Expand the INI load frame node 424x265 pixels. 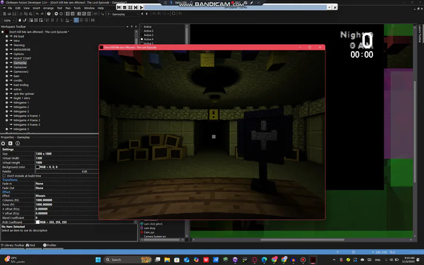7,36
